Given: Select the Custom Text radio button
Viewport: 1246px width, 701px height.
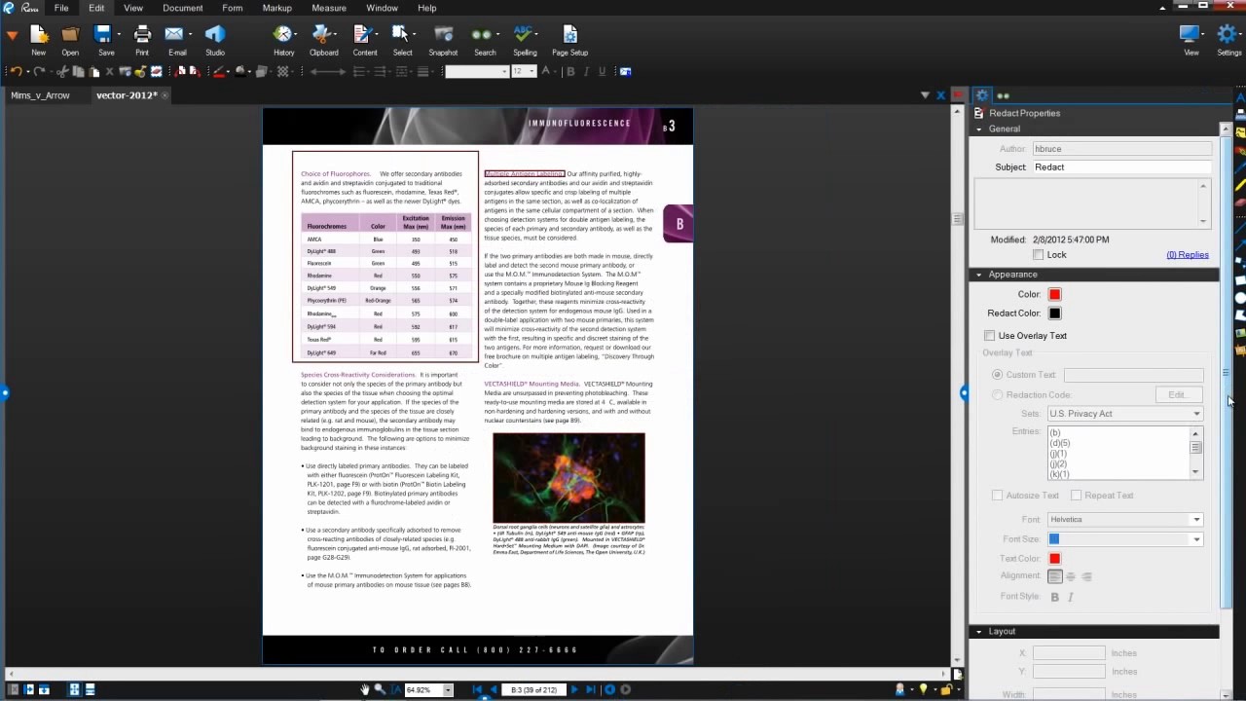Looking at the screenshot, I should click(997, 375).
